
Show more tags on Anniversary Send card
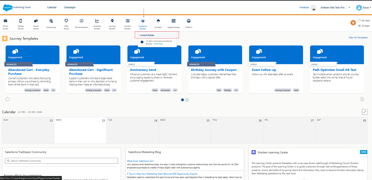click(175, 90)
